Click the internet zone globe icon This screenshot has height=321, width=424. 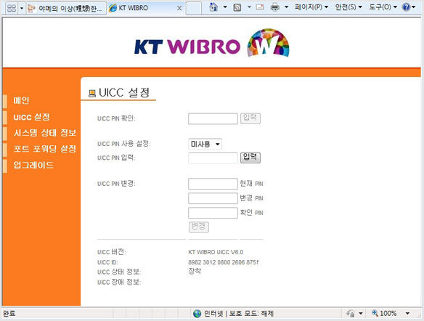coord(197,314)
